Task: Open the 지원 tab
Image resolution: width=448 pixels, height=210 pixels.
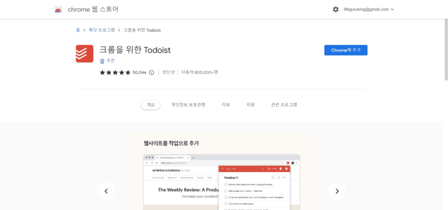Action: (x=251, y=105)
